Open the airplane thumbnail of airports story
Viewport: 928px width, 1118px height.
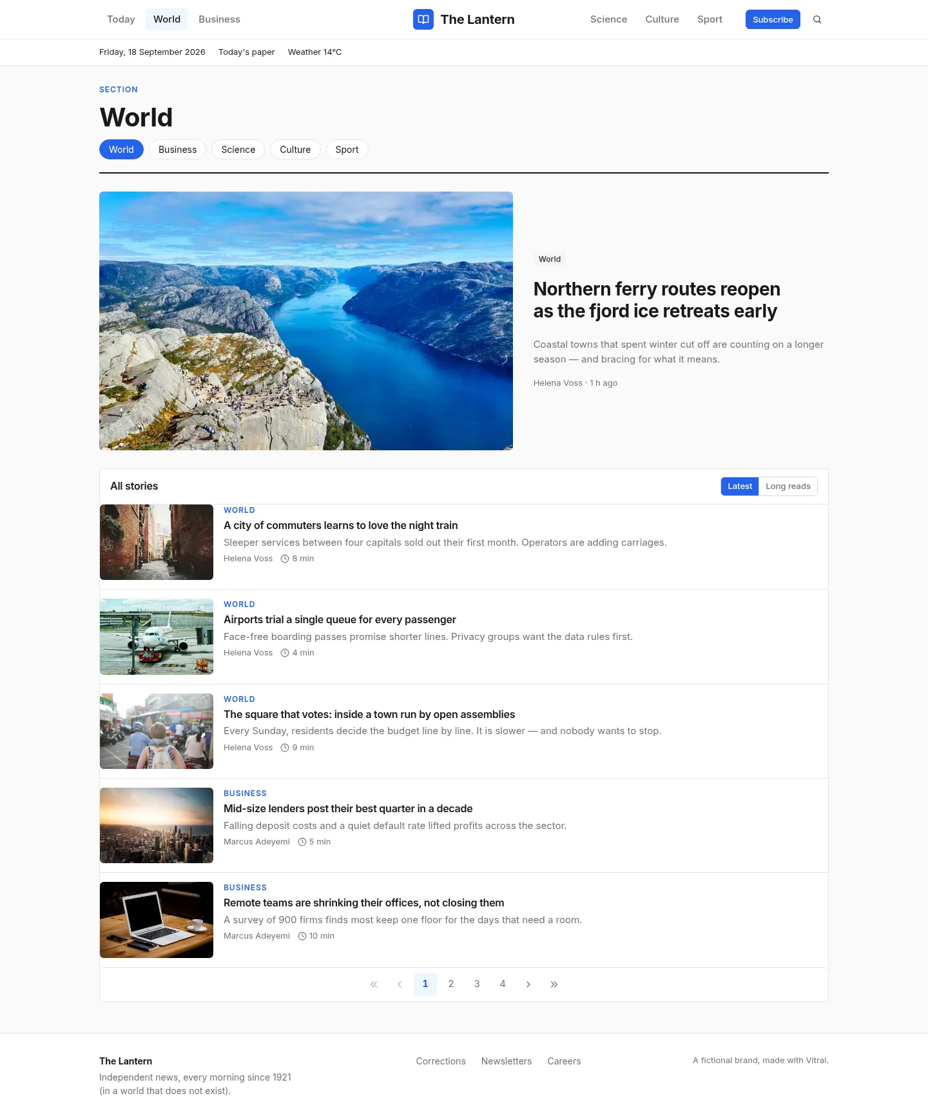coord(157,637)
